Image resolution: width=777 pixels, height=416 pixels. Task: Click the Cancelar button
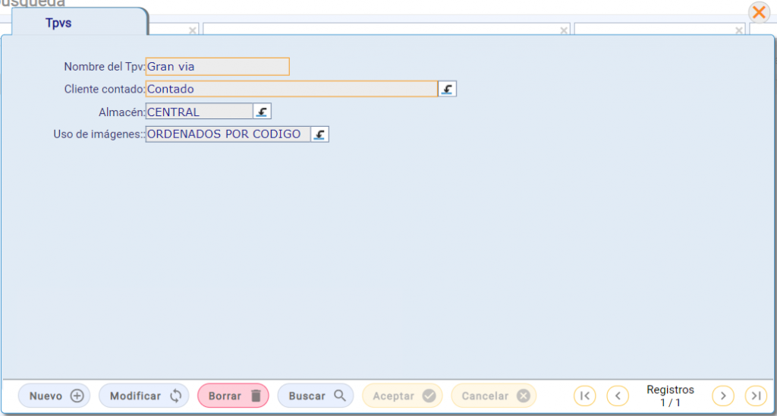[x=494, y=396]
